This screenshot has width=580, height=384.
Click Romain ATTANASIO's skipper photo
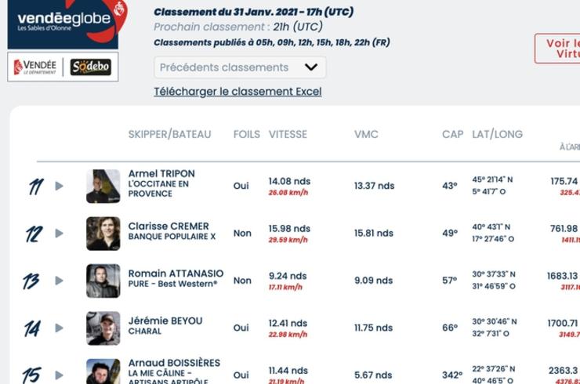pyautogui.click(x=103, y=281)
